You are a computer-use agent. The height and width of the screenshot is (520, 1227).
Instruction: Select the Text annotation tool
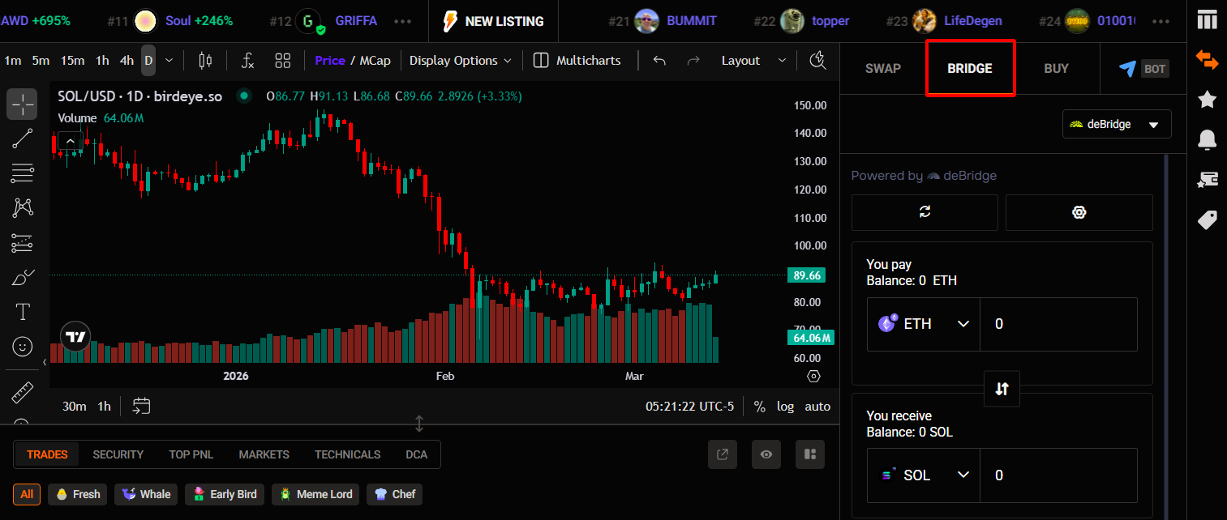[x=23, y=312]
